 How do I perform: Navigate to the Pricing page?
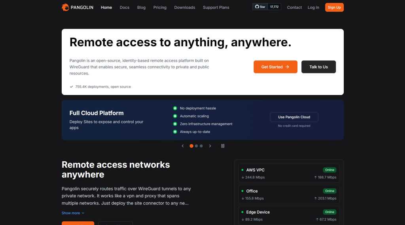(x=160, y=8)
